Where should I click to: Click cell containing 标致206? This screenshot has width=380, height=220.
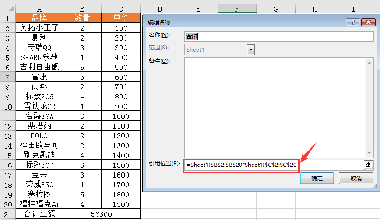[39, 96]
